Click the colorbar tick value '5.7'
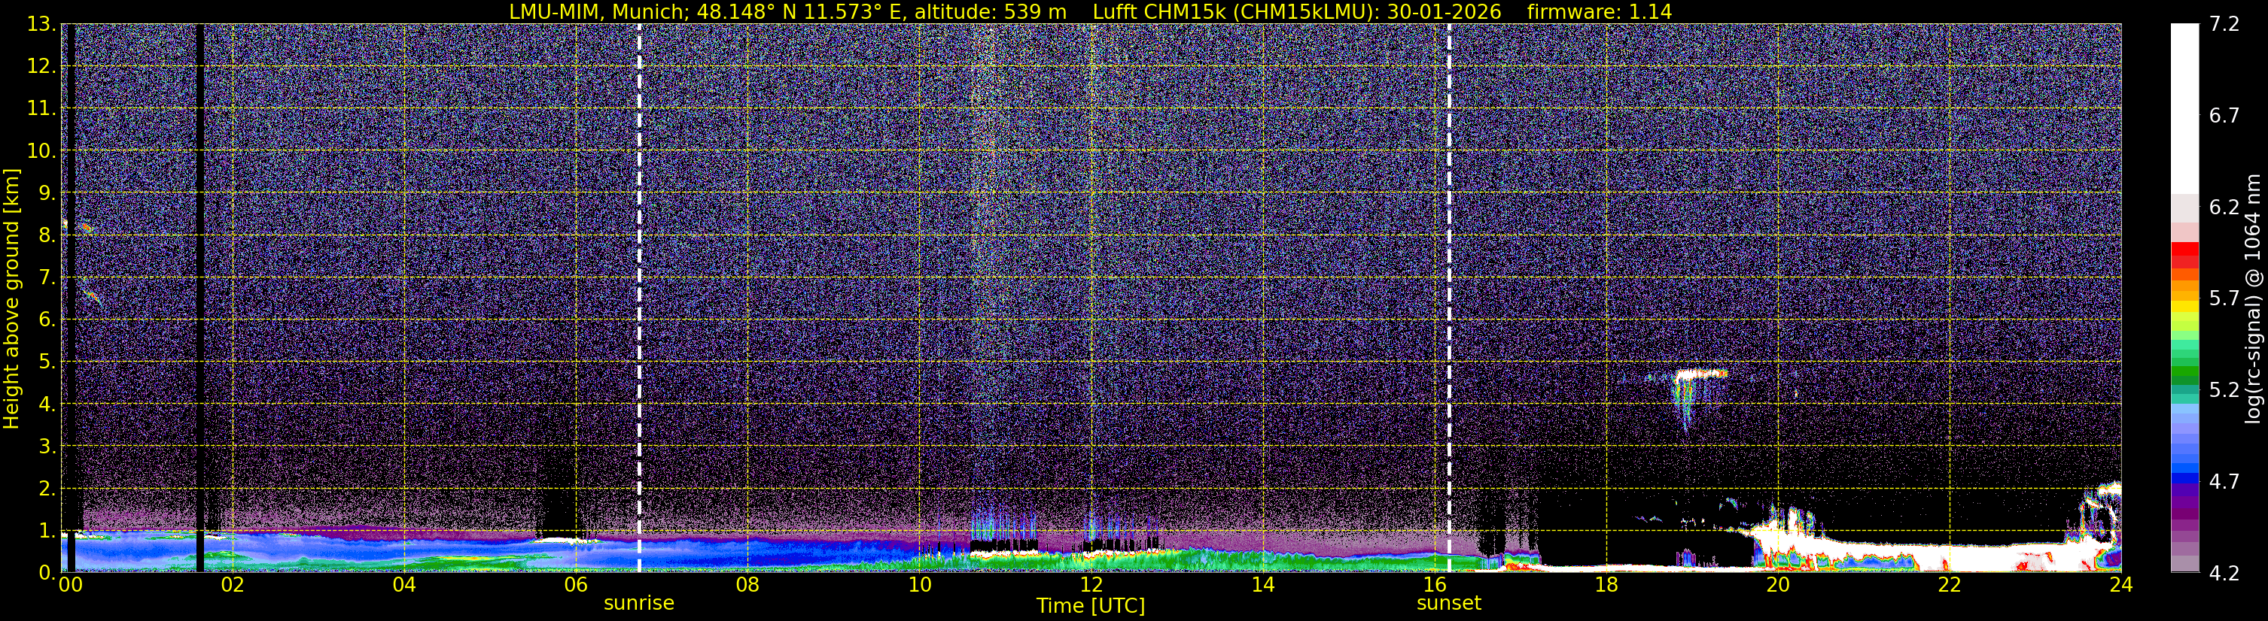Screen dimensions: 2268x621 coord(2224,299)
